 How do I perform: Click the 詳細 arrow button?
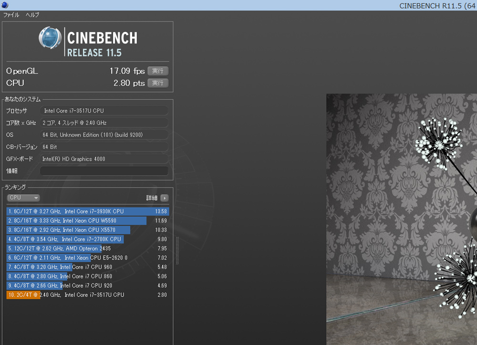point(165,198)
